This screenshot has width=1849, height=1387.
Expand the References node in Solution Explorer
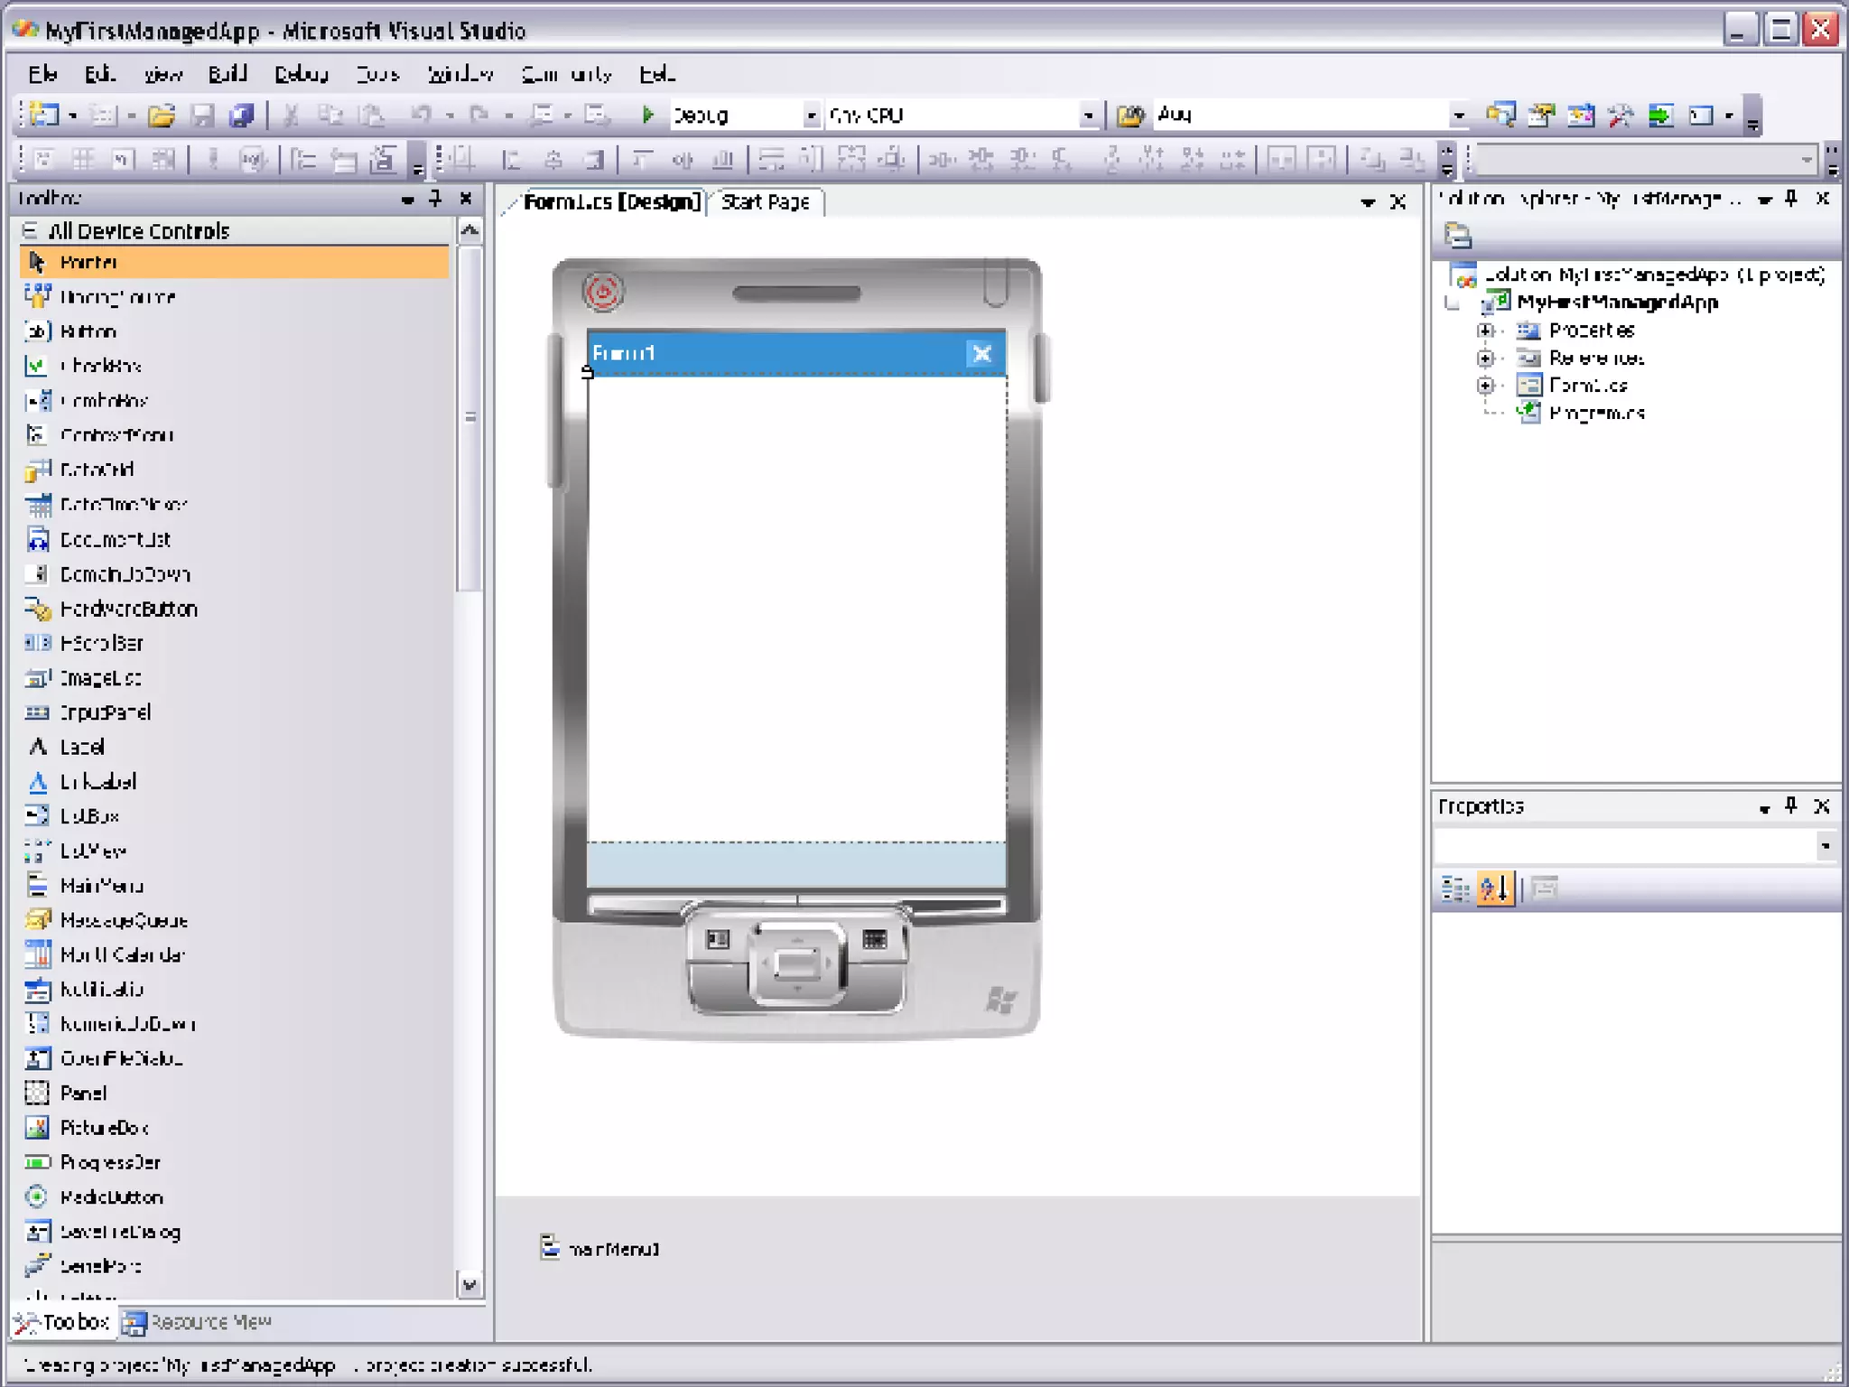pos(1485,358)
